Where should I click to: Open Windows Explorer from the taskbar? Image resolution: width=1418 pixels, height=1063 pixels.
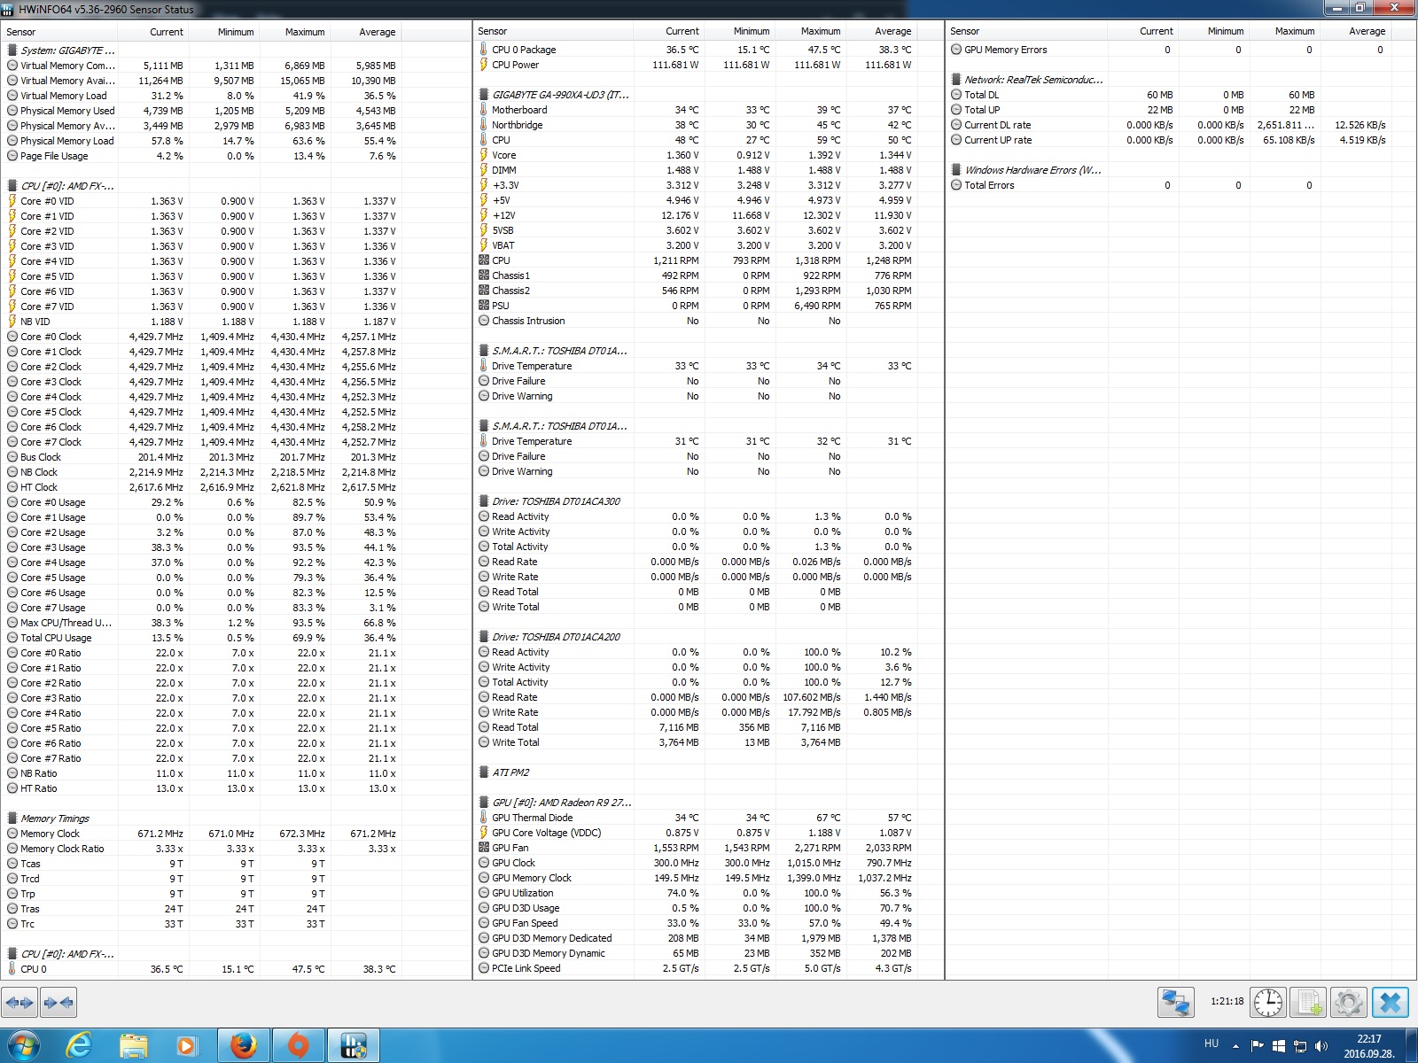coord(134,1045)
